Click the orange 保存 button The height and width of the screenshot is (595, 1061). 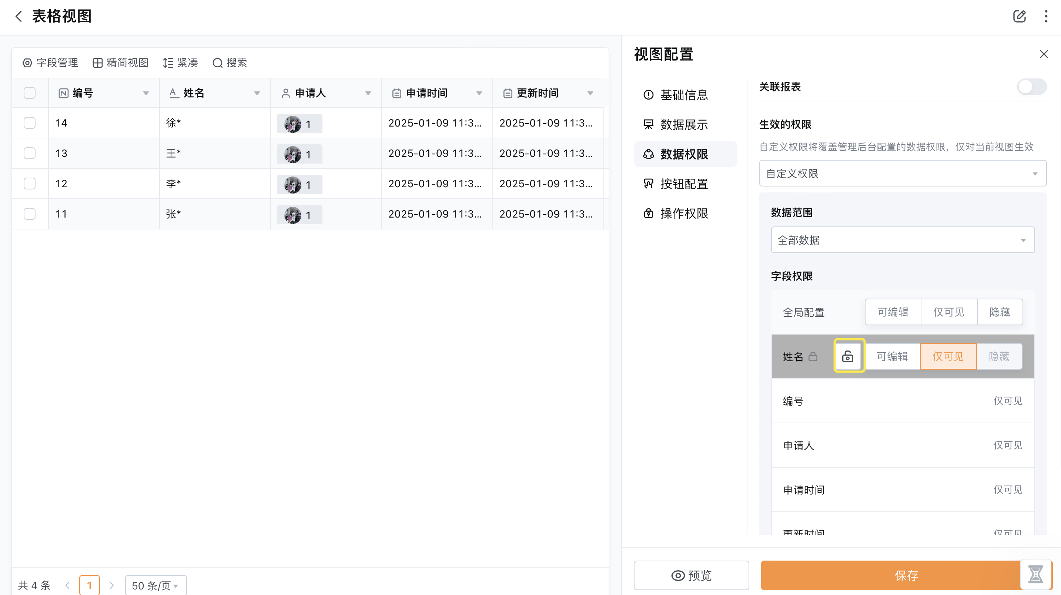click(x=906, y=575)
